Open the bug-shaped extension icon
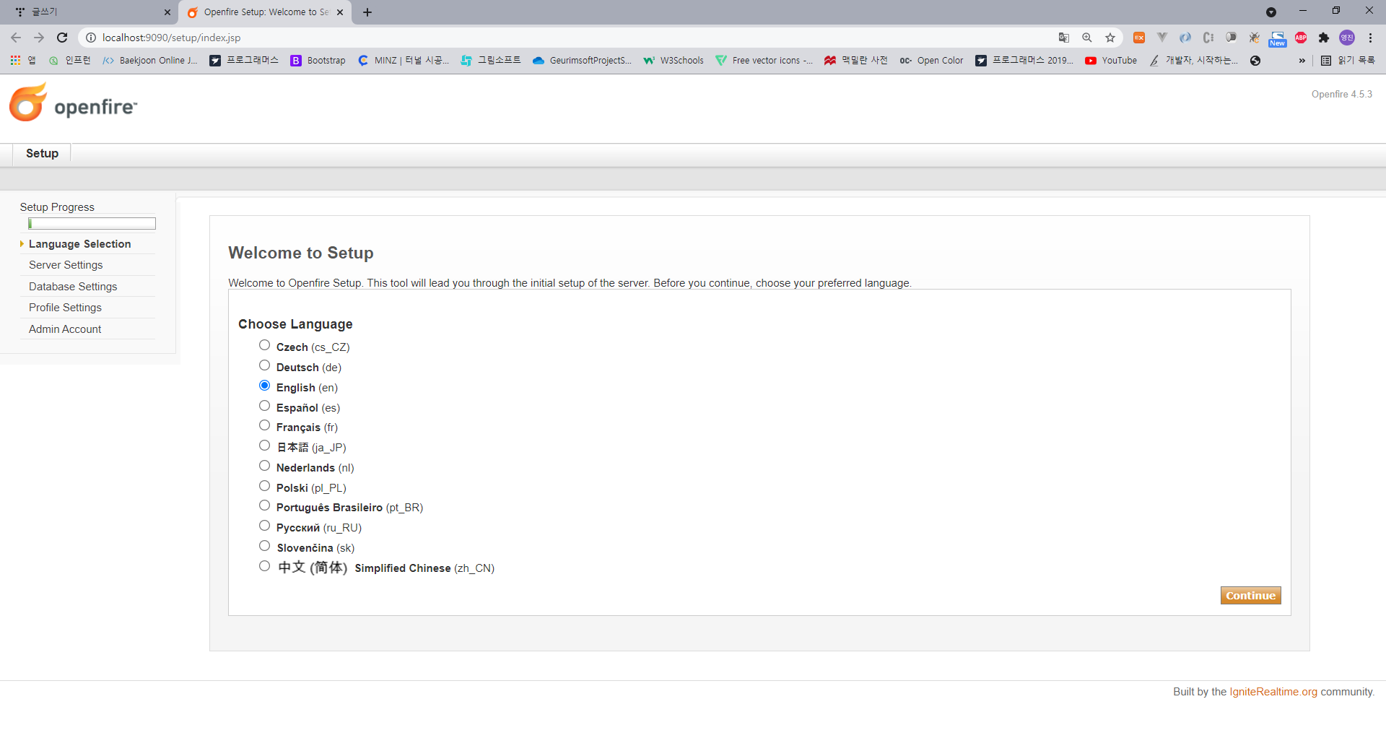The height and width of the screenshot is (751, 1386). click(x=1255, y=38)
